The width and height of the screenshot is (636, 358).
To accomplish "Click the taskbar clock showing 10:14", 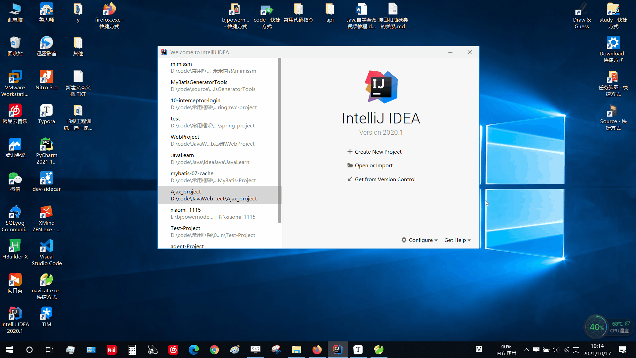I will (x=597, y=349).
